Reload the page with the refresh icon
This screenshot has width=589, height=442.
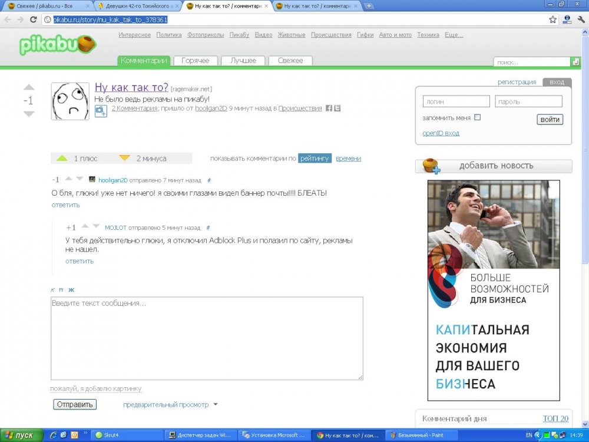[x=33, y=19]
